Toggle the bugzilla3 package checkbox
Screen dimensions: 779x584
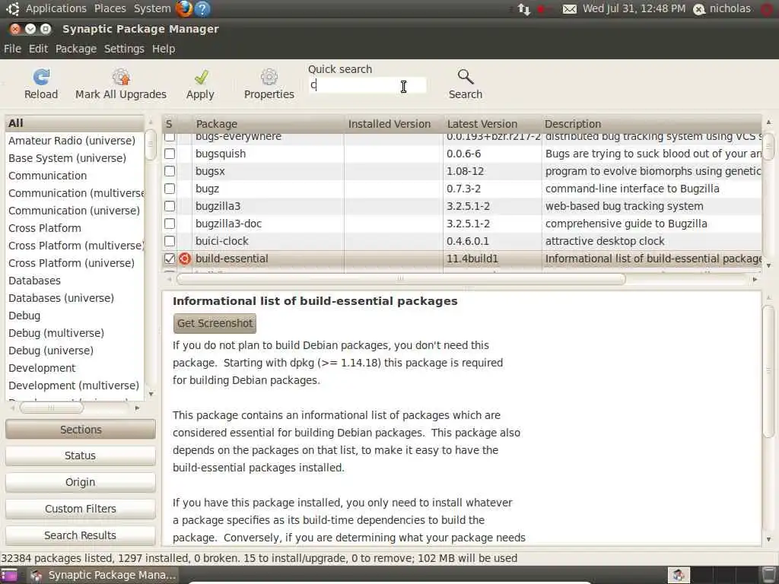pyautogui.click(x=170, y=206)
